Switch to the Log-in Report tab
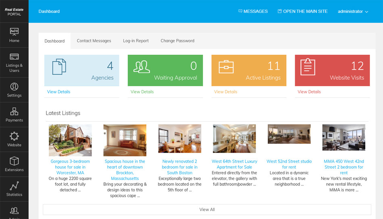This screenshot has width=383, height=219. [136, 41]
